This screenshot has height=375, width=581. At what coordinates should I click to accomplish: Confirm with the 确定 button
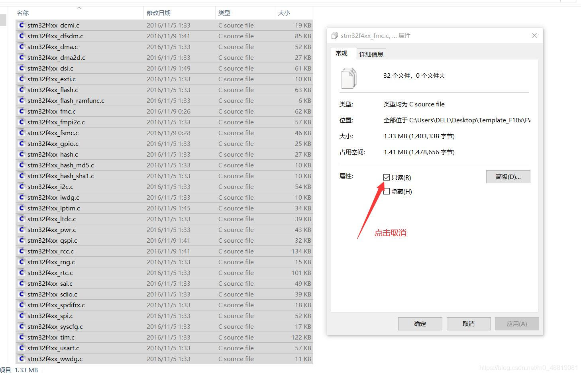click(x=420, y=324)
